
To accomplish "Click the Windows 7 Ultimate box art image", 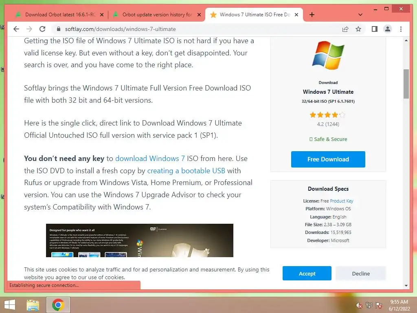I will point(140,240).
